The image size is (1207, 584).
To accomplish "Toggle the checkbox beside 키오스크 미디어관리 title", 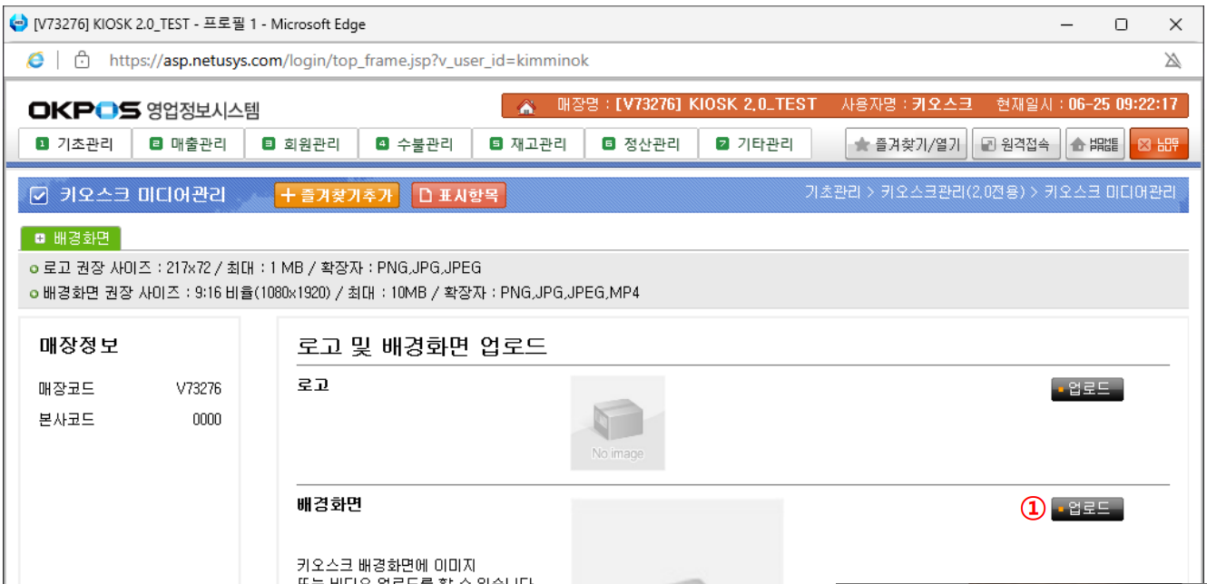I will click(x=39, y=195).
